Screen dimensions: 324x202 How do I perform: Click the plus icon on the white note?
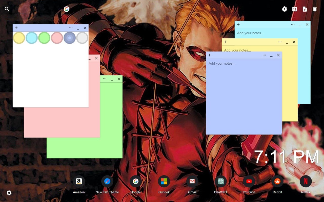point(16,28)
